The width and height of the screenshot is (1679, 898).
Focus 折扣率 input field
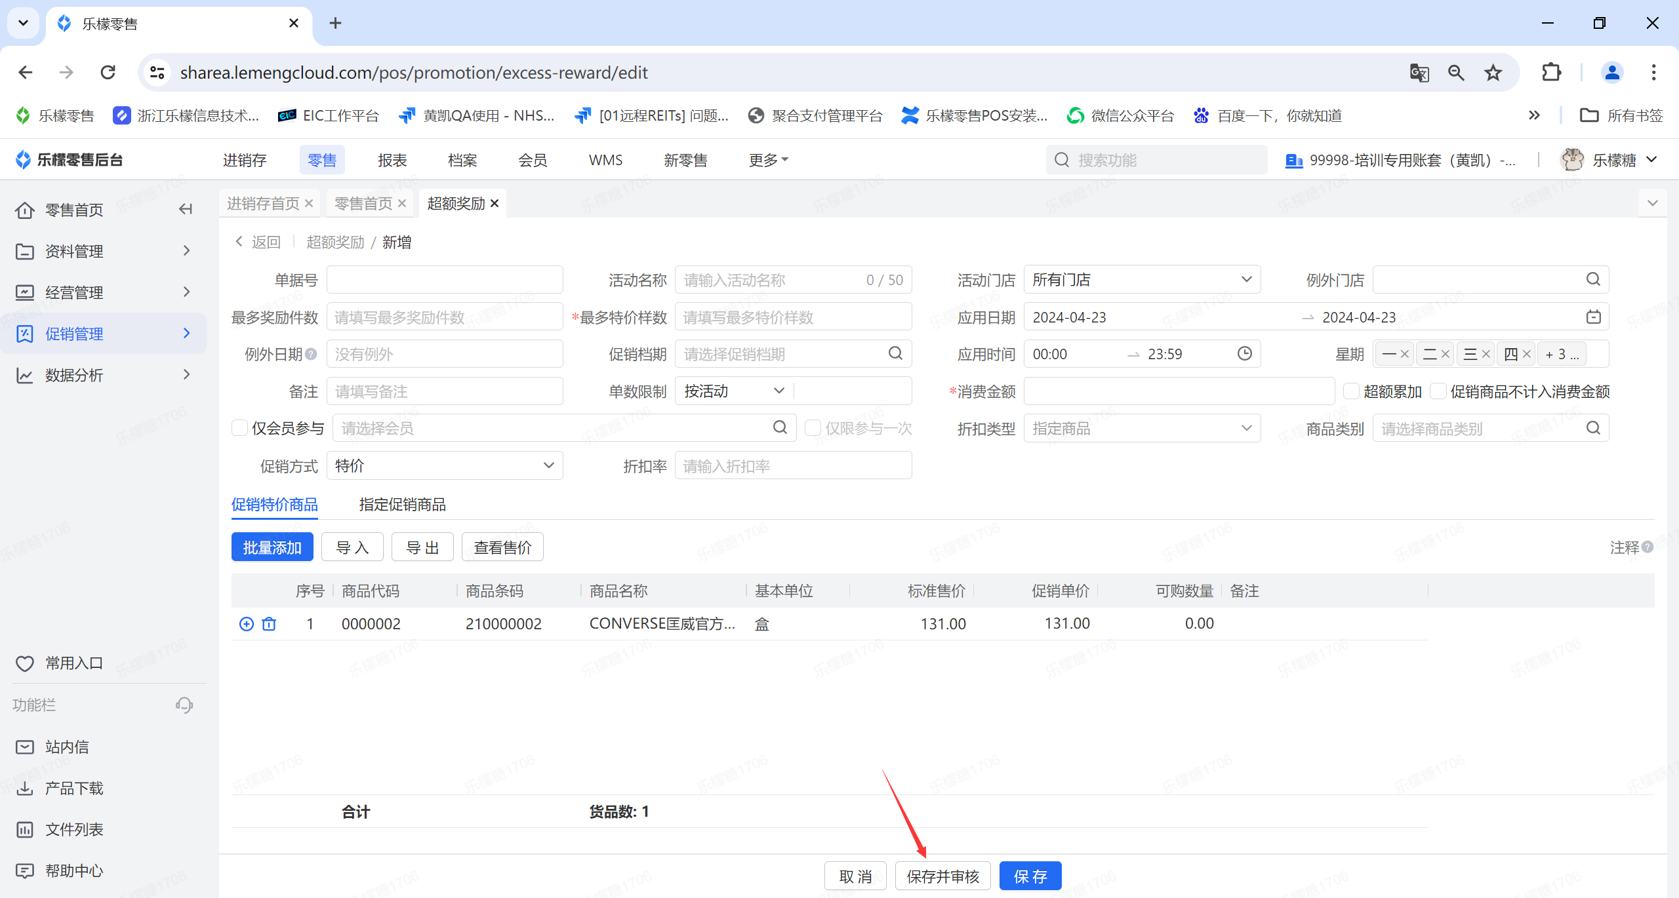pyautogui.click(x=793, y=466)
